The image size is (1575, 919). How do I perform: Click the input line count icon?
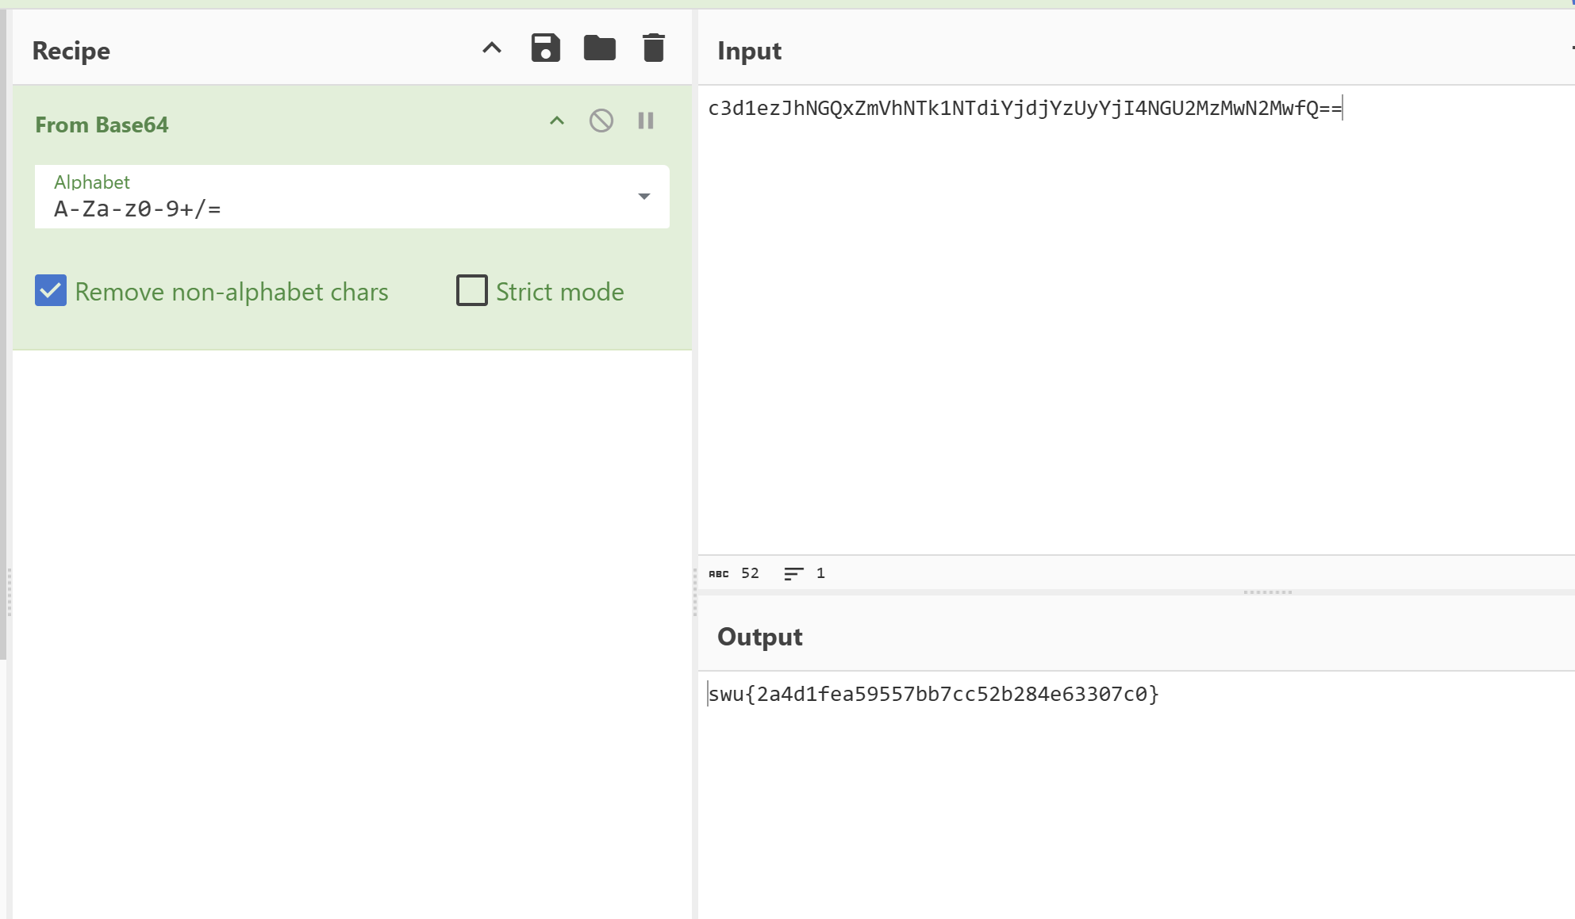click(793, 573)
